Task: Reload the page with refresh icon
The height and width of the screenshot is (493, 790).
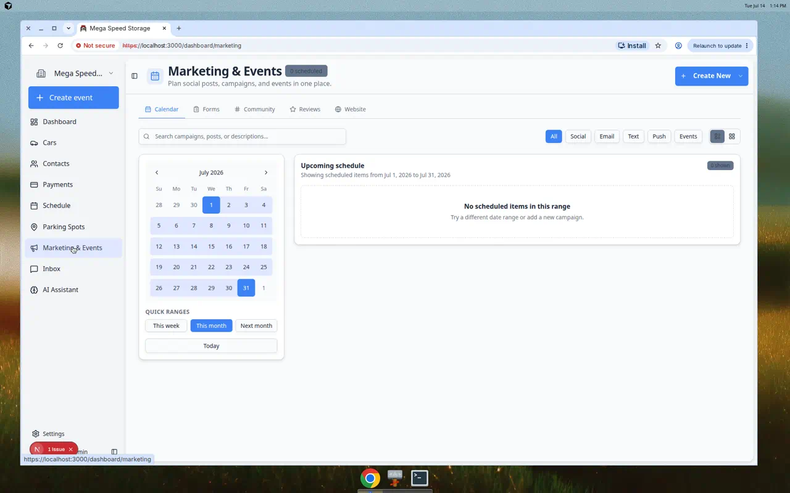Action: click(60, 46)
